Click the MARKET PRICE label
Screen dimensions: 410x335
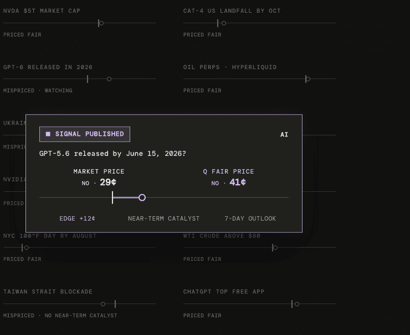(99, 171)
